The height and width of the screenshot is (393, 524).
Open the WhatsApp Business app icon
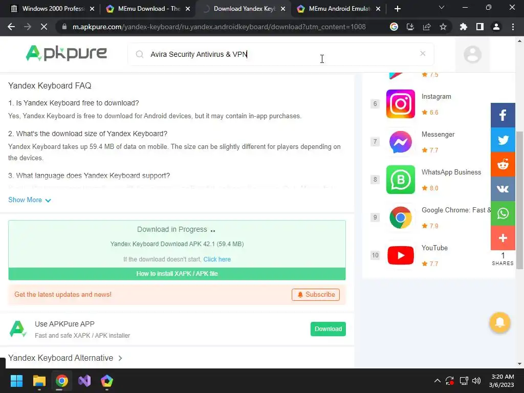coord(400,180)
